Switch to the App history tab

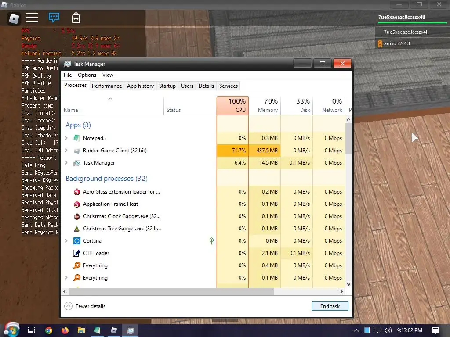(140, 86)
